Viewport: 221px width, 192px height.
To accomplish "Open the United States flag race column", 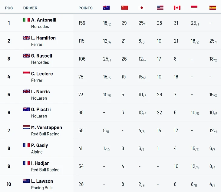I will tap(160, 8).
